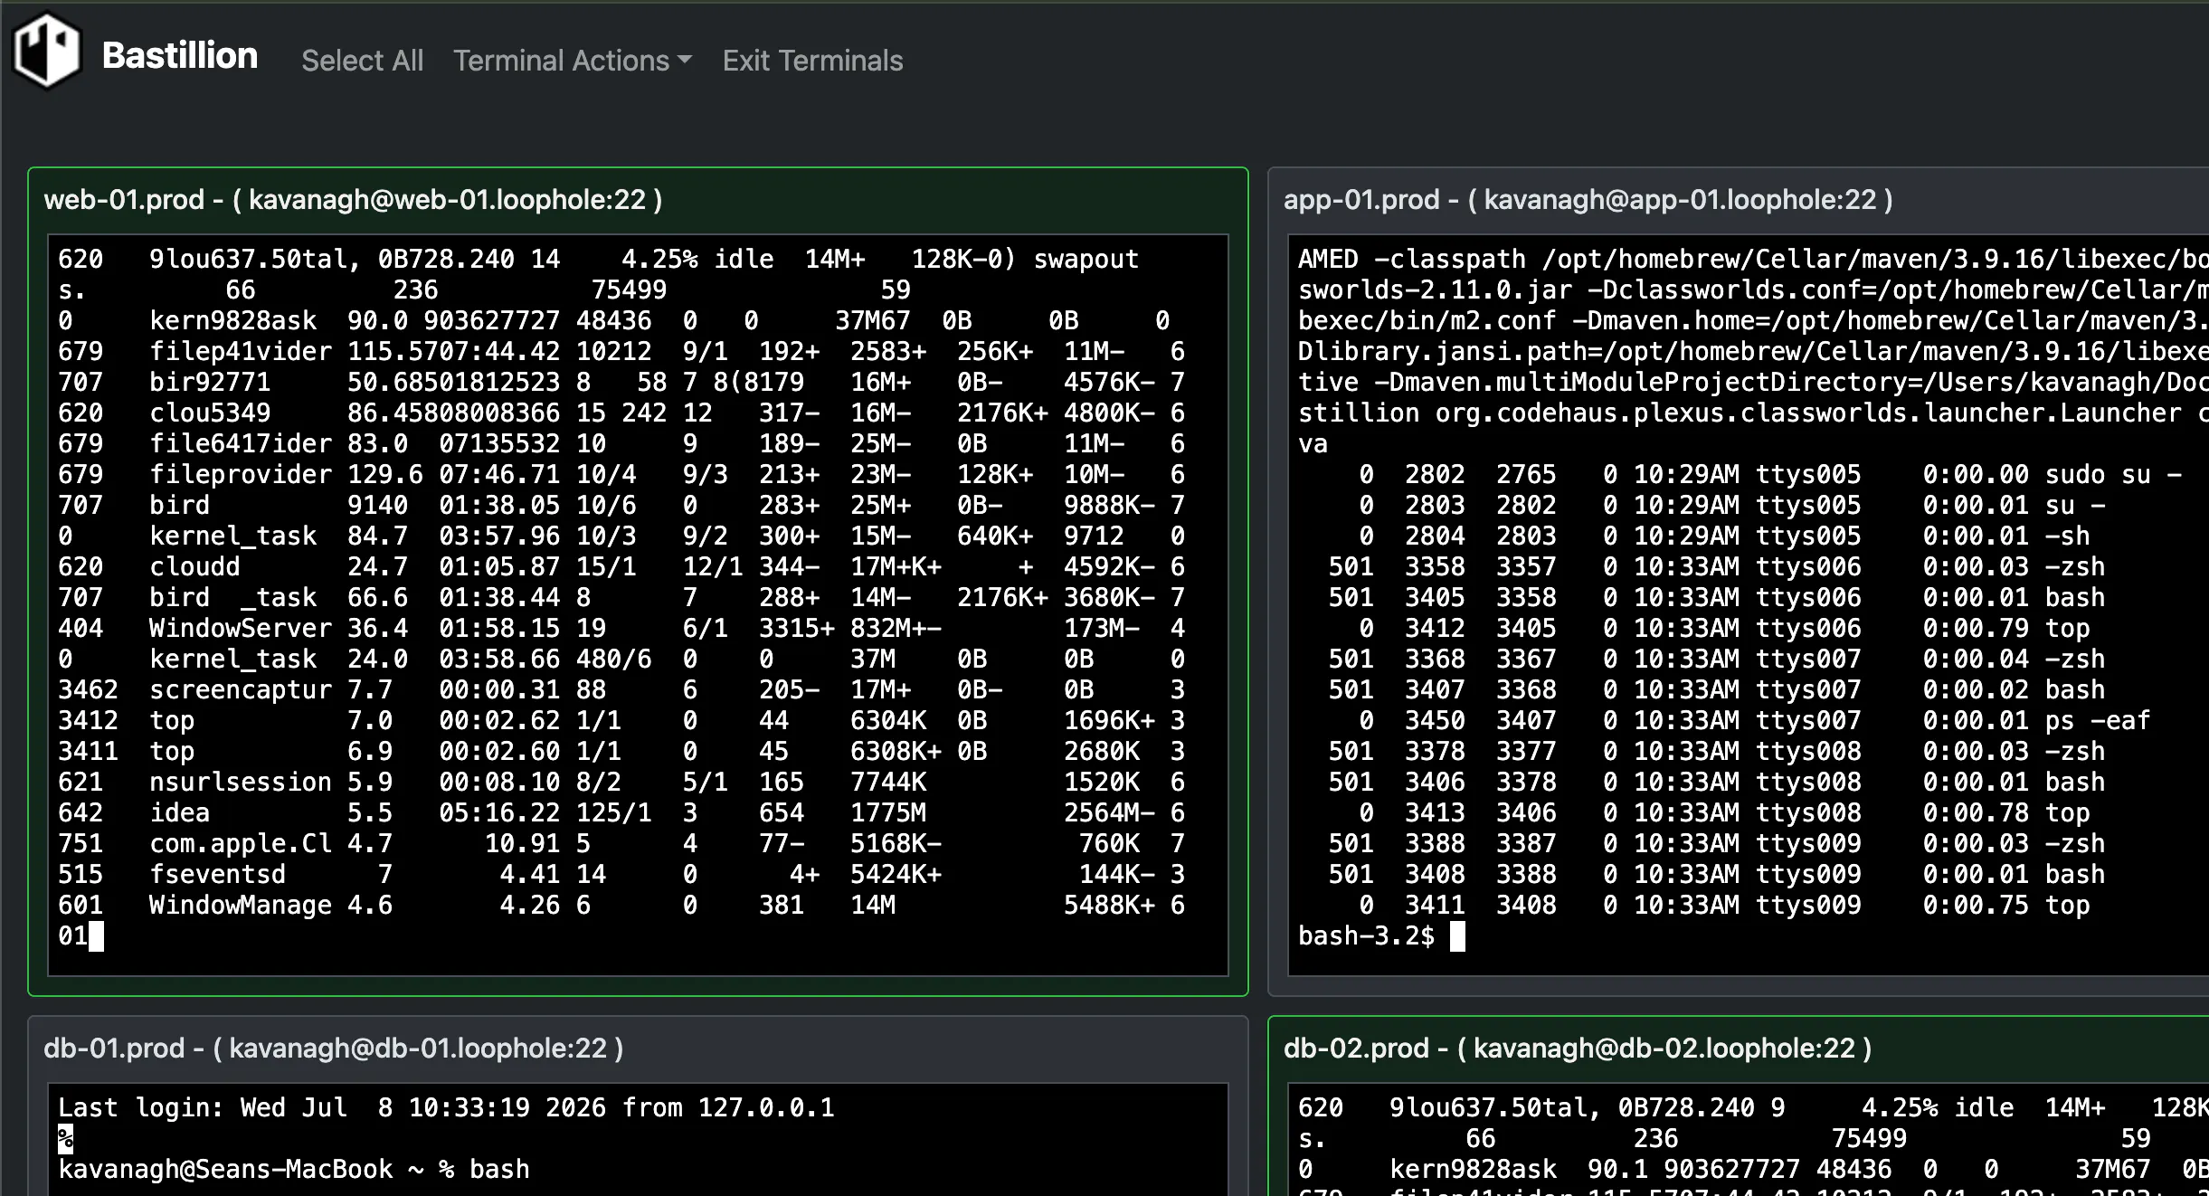Click Exit Terminals link
Screen dimensions: 2209x1196
[x=812, y=61]
